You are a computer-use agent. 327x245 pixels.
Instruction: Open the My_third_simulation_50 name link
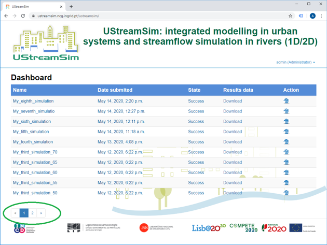35,193
